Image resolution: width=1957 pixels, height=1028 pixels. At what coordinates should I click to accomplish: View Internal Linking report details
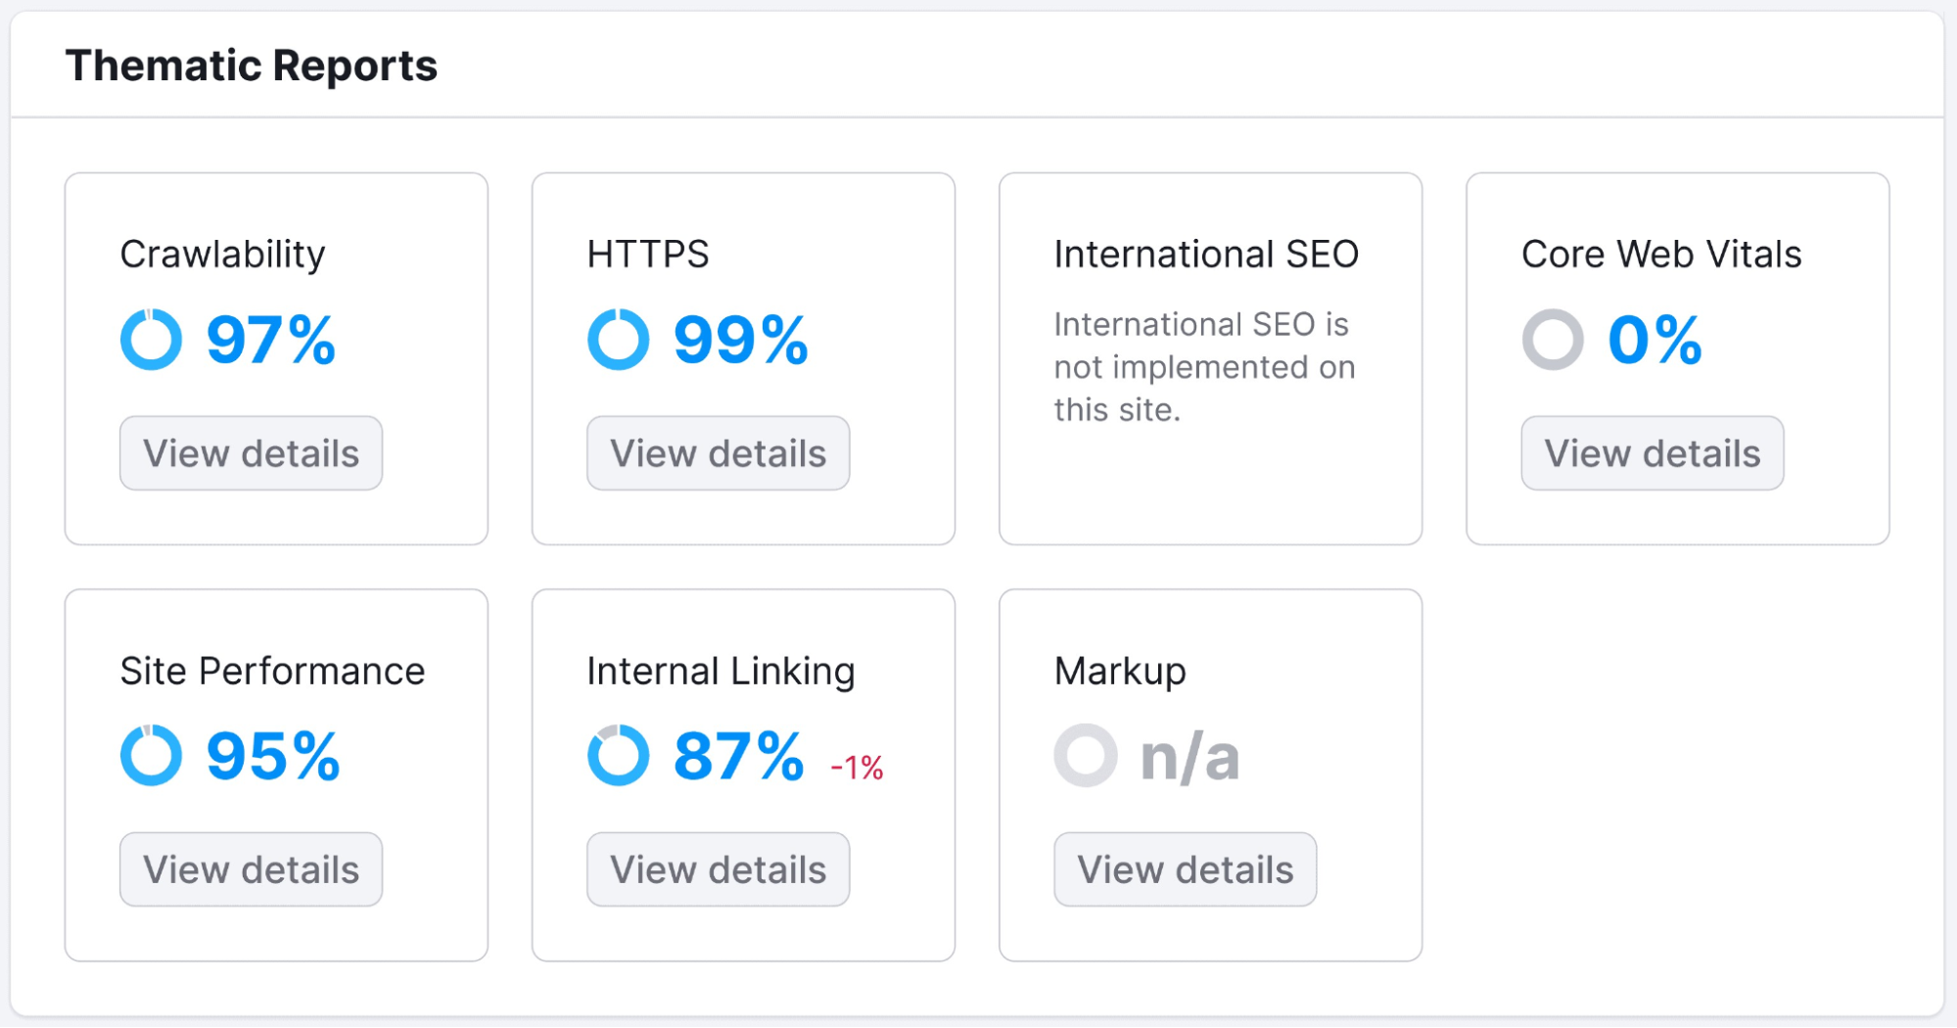[x=718, y=869]
